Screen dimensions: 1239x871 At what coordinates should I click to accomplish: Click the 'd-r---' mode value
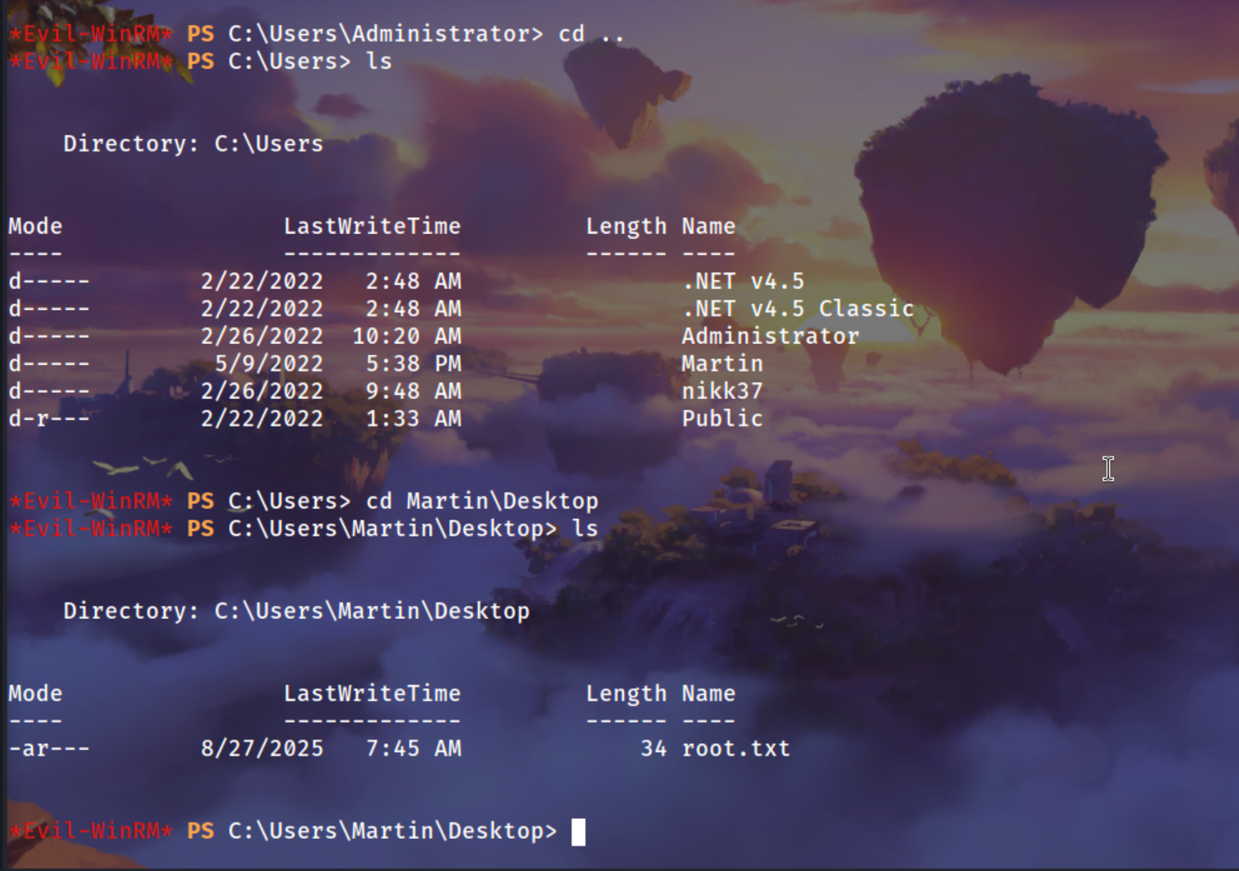click(x=49, y=418)
